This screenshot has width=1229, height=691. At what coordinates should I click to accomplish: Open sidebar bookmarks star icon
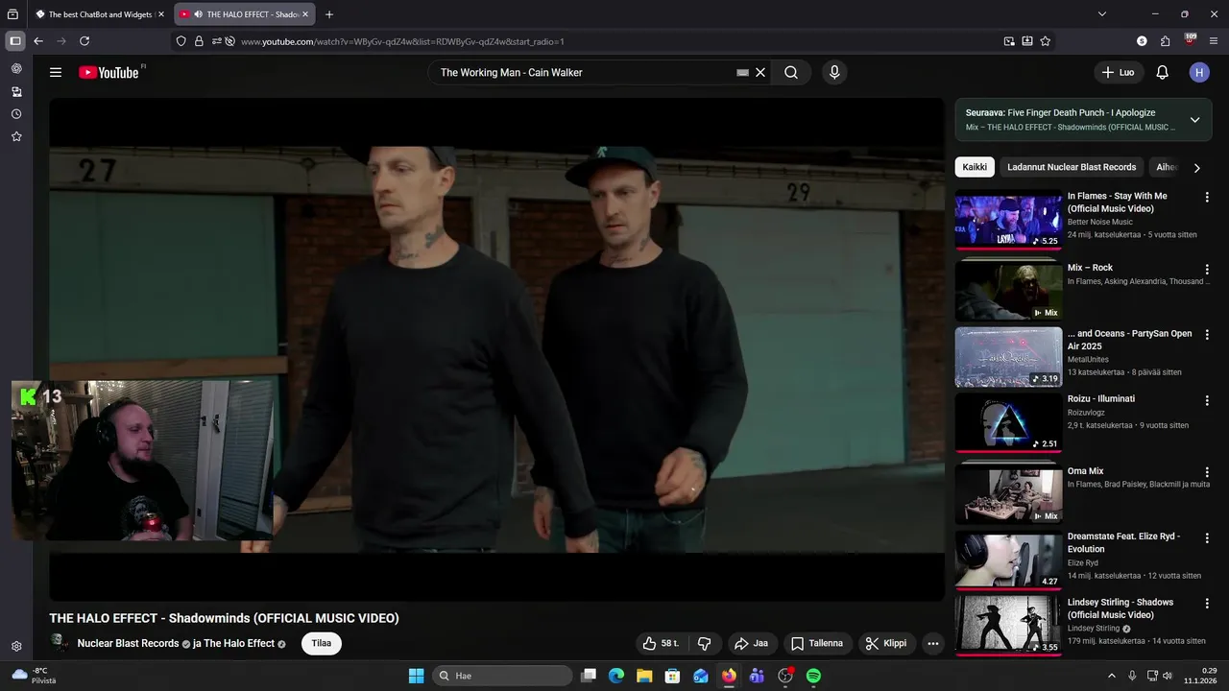click(x=16, y=137)
